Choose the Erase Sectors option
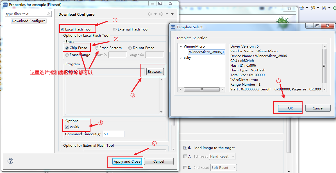Screen dimensions: 336x173 tap(97, 48)
